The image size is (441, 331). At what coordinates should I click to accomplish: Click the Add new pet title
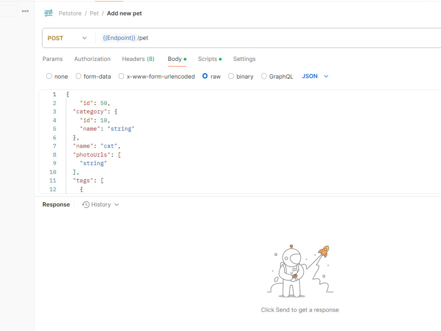coord(124,13)
